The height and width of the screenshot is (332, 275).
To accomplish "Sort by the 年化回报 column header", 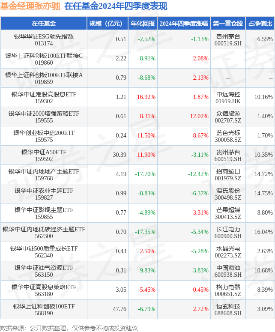I will click(x=143, y=24).
